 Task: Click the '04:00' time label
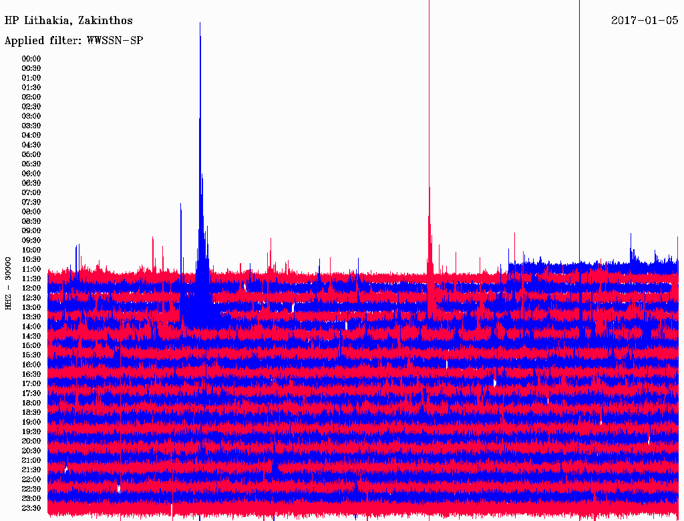click(x=31, y=136)
